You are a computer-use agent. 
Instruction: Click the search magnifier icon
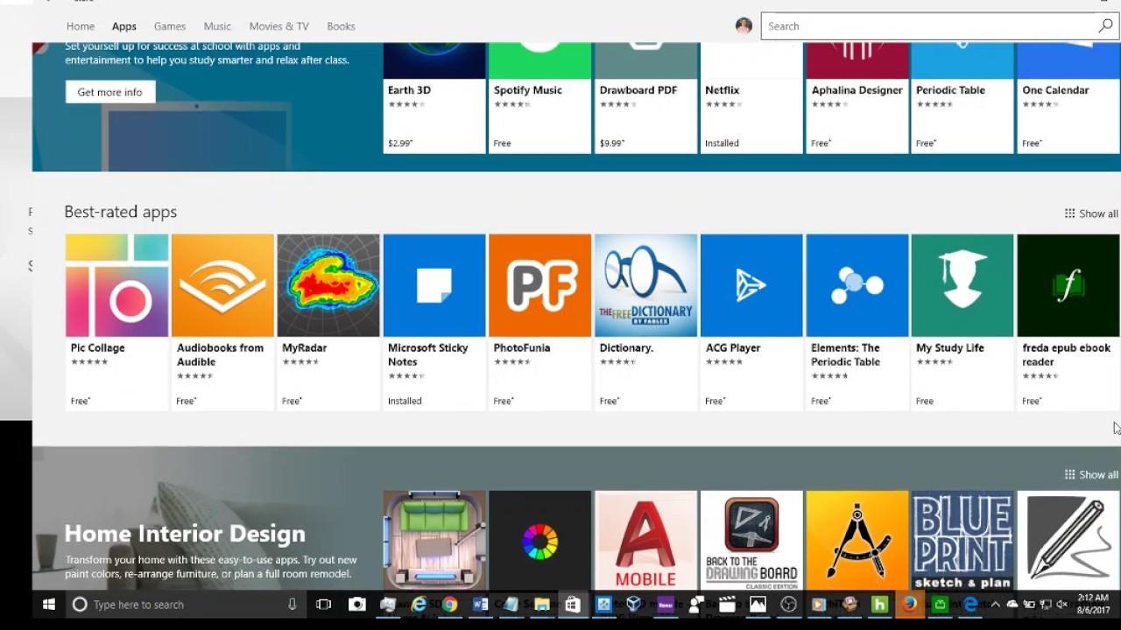(x=1105, y=26)
